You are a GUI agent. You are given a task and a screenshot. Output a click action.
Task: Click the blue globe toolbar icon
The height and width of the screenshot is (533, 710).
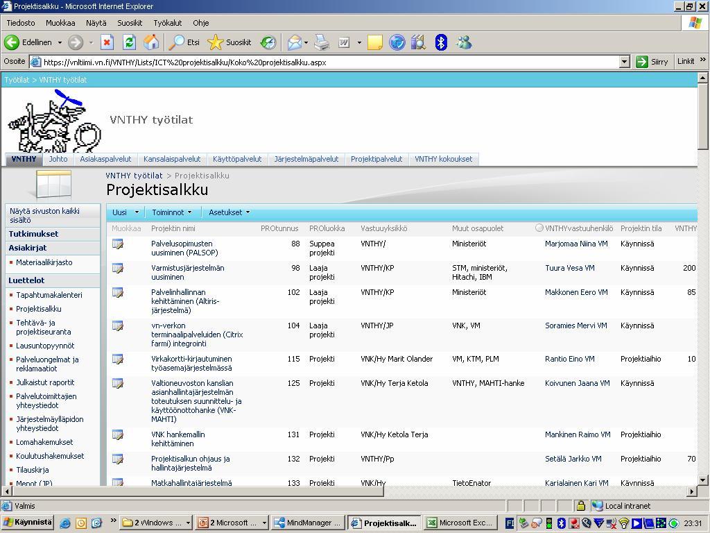pos(397,42)
